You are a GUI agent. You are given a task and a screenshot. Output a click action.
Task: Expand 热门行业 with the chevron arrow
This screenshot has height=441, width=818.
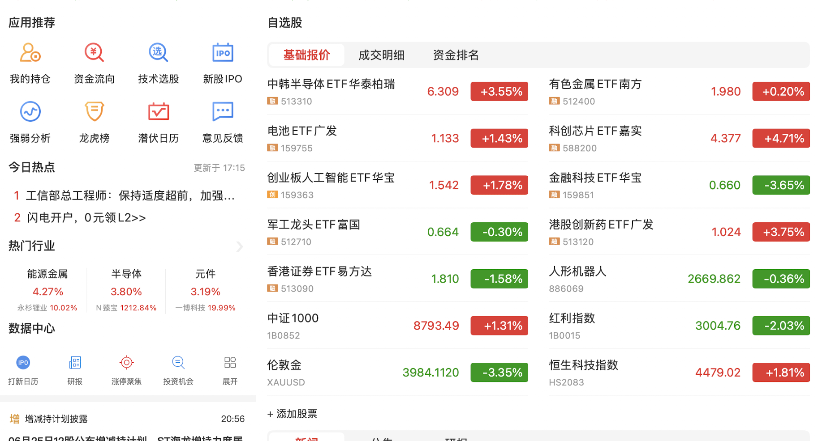[240, 246]
